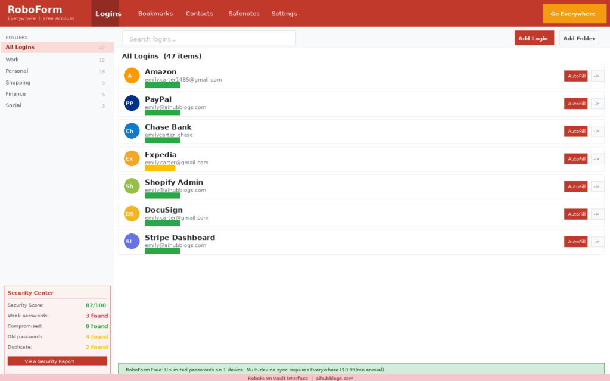610x381 pixels.
Task: Click the Add Folder button
Action: [579, 38]
